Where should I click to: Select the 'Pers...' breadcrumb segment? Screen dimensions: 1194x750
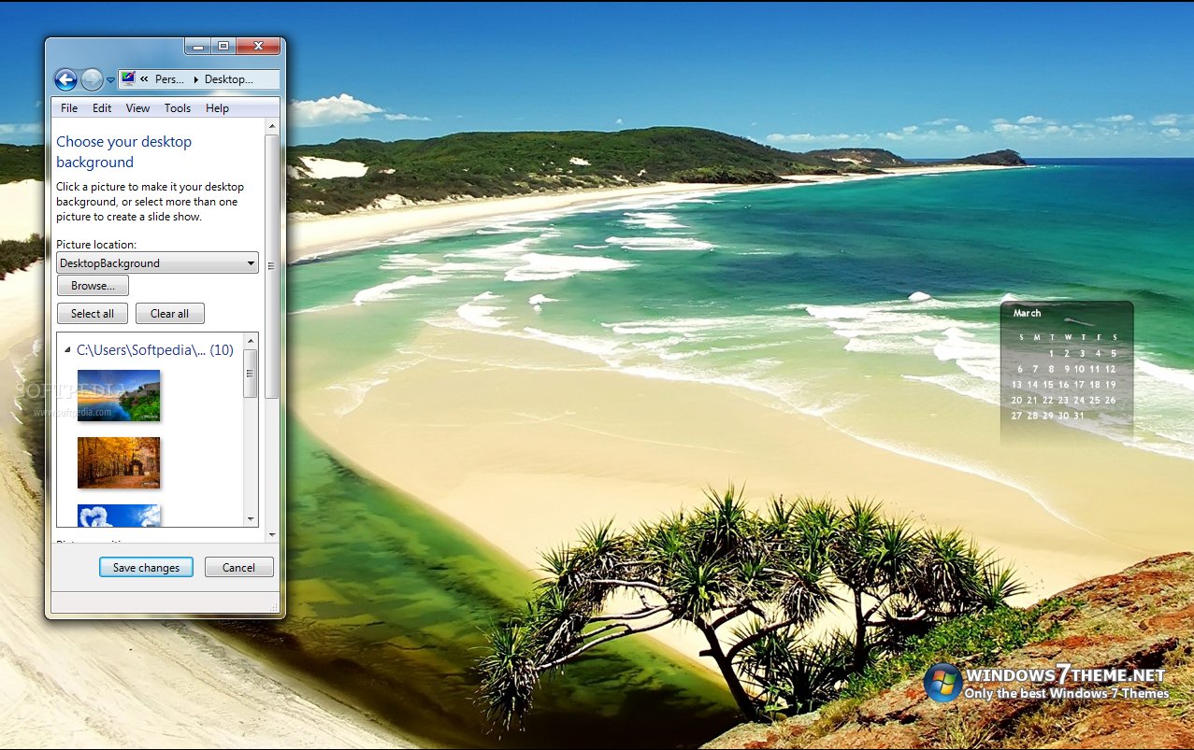tap(169, 79)
